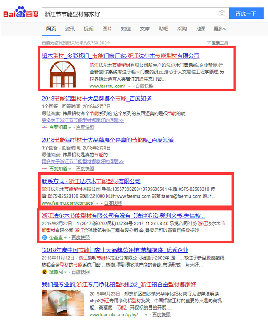Click the Baidu logo

point(21,13)
